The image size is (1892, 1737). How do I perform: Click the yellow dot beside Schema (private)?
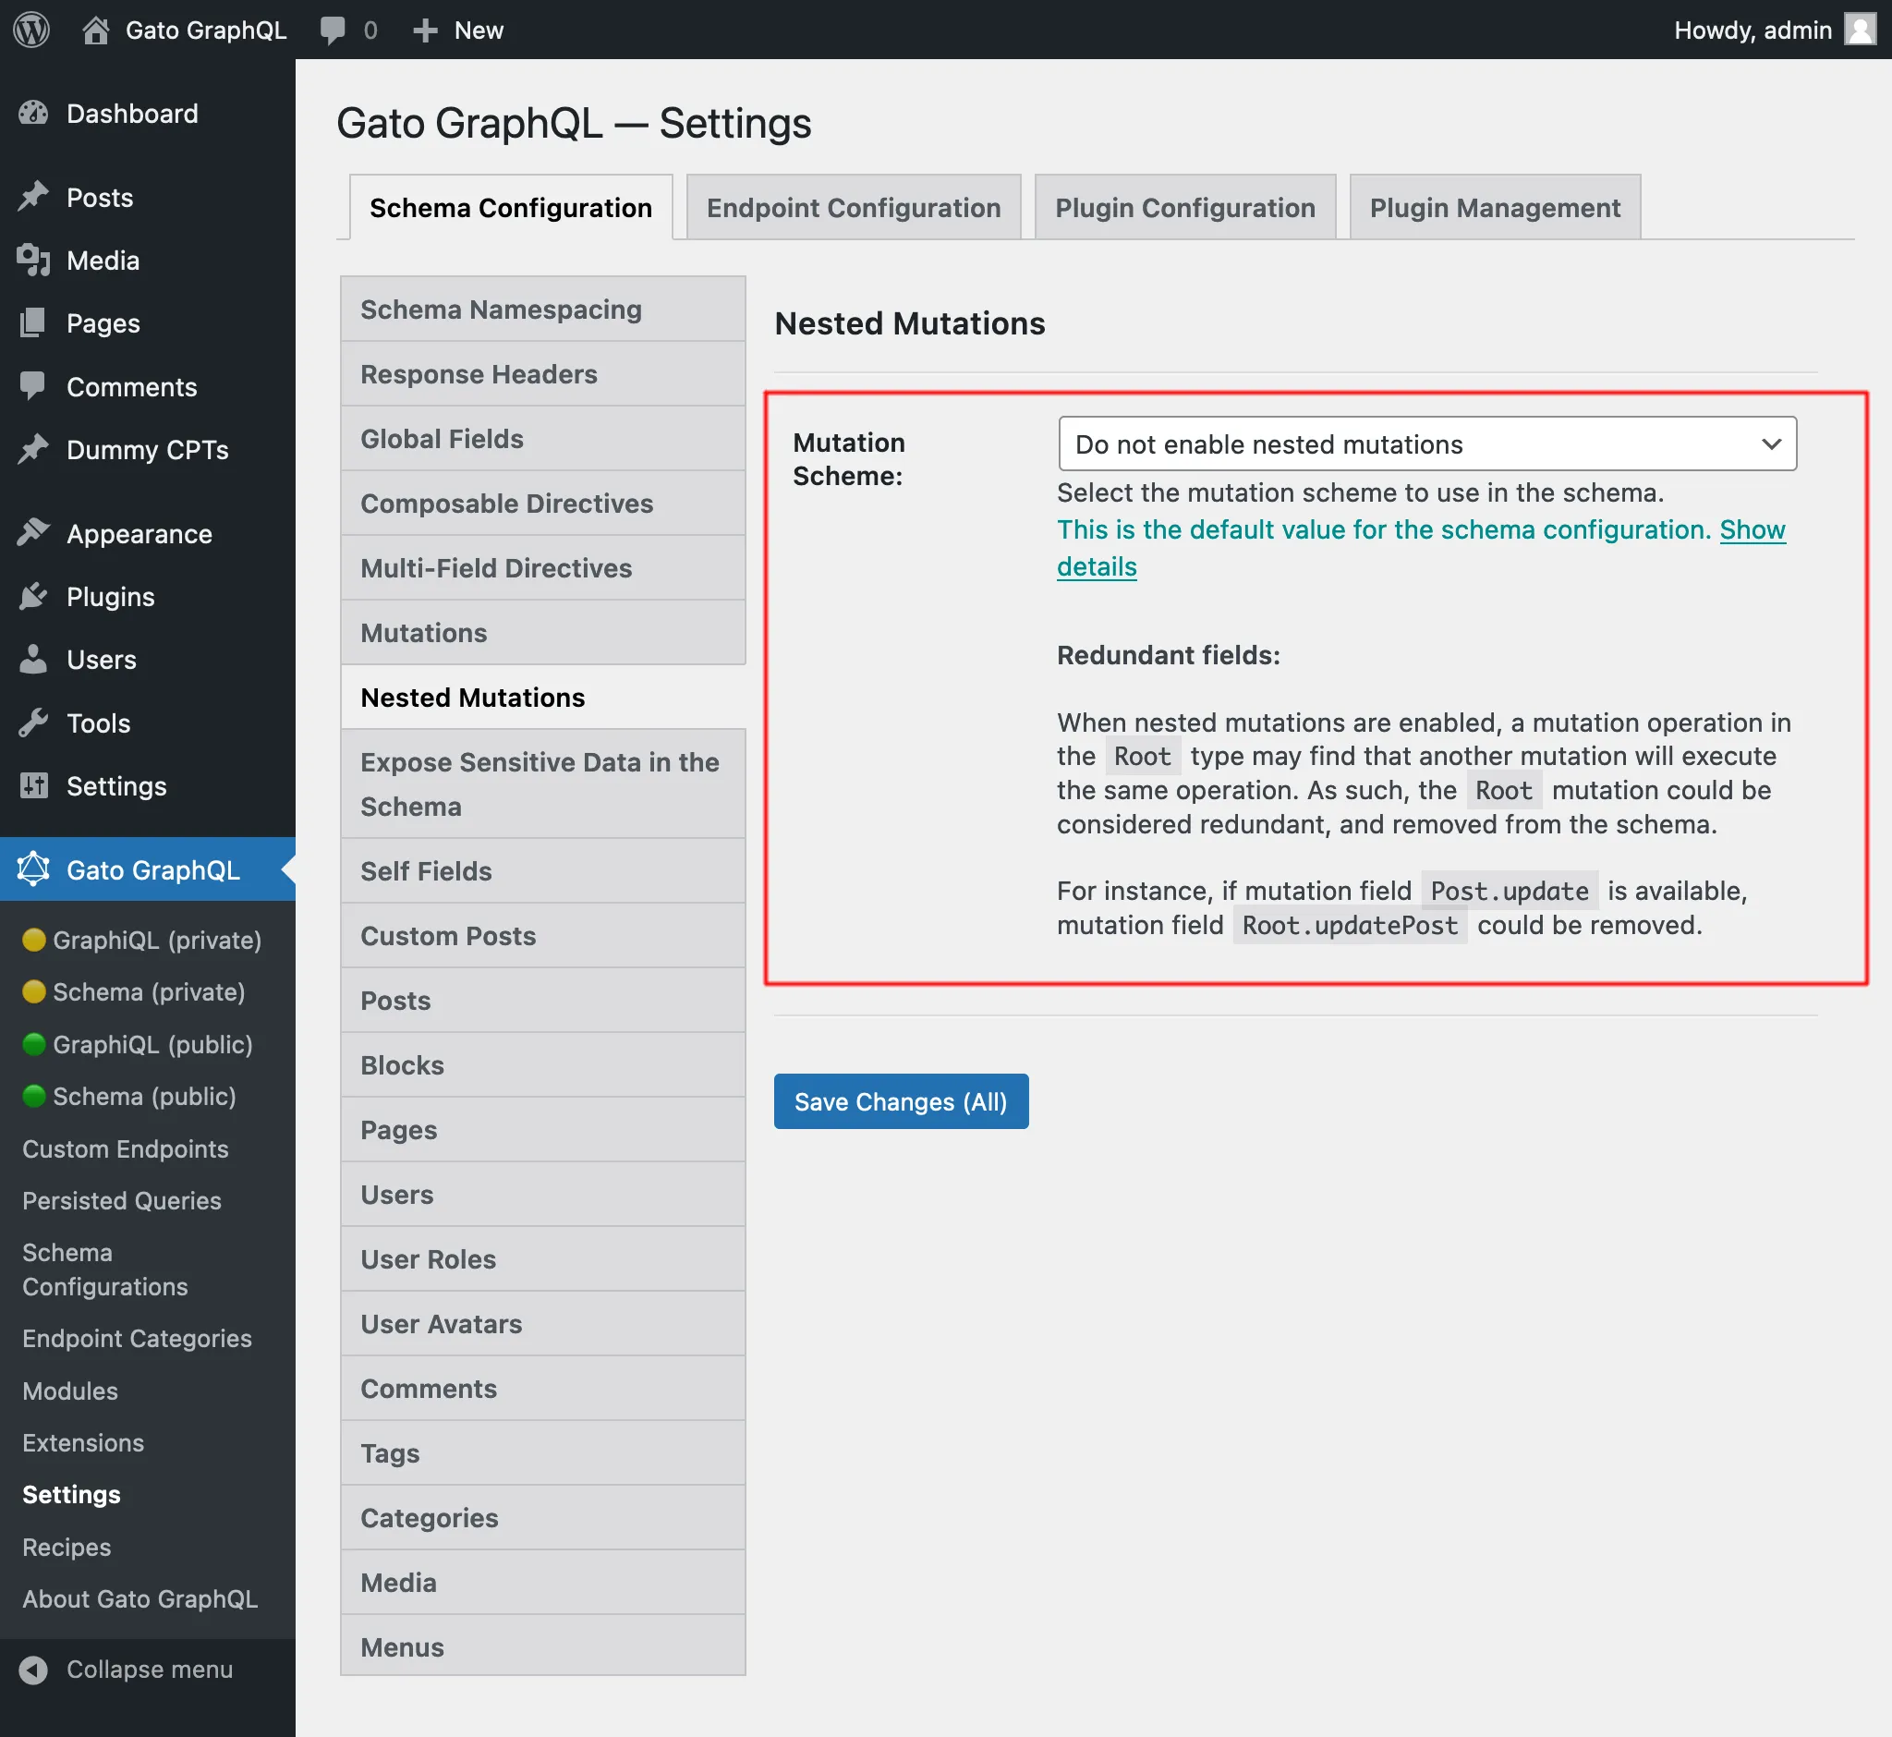pos(34,990)
